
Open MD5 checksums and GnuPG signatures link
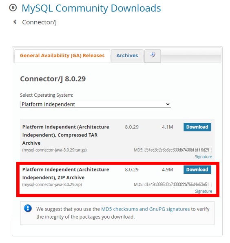point(146,209)
